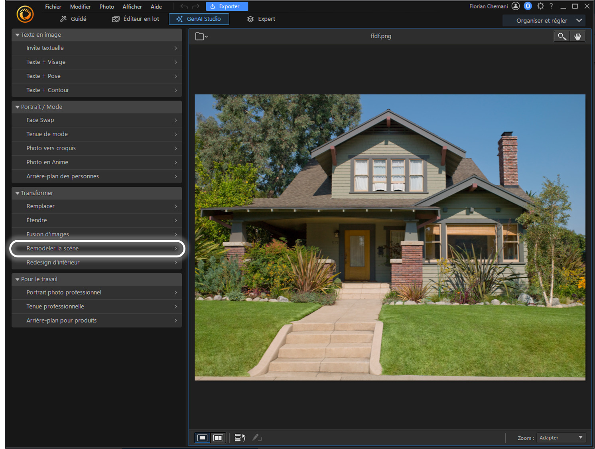Click the redo arrow icon
Screen dimensions: 595x449
click(x=196, y=6)
